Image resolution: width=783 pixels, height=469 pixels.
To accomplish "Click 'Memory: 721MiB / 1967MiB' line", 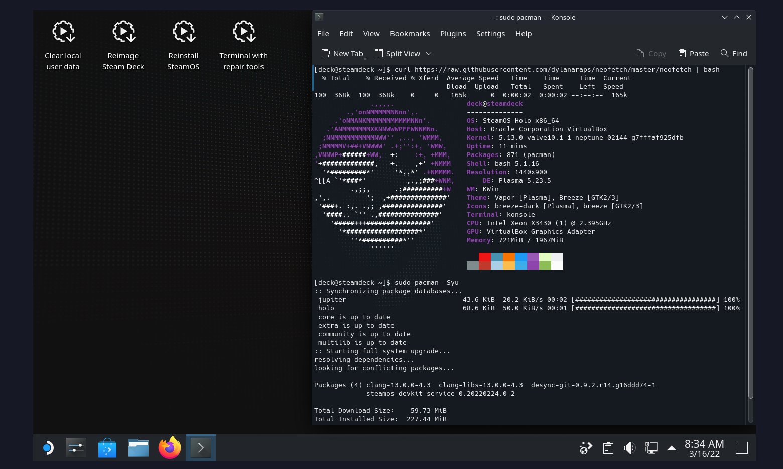I will 515,240.
